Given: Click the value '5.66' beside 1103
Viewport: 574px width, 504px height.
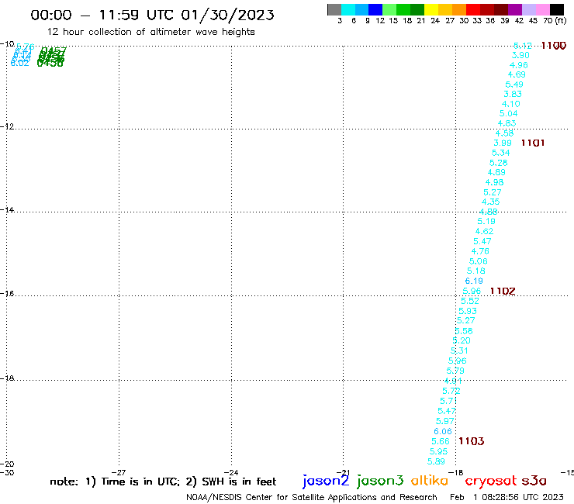Looking at the screenshot, I should (441, 441).
